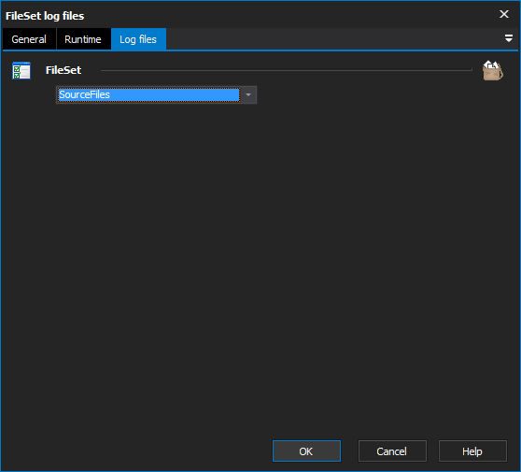The width and height of the screenshot is (521, 472).
Task: Click the paper bag with files icon
Action: (x=492, y=70)
